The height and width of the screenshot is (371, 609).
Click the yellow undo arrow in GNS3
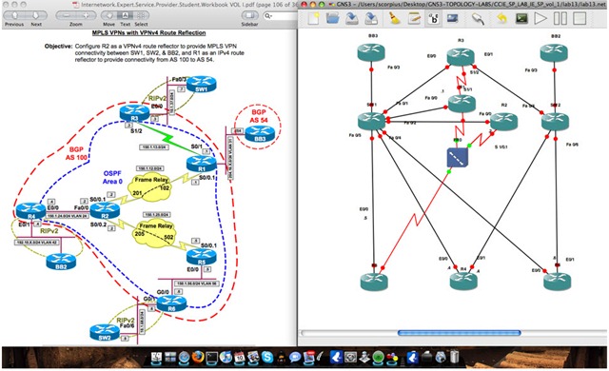click(501, 18)
